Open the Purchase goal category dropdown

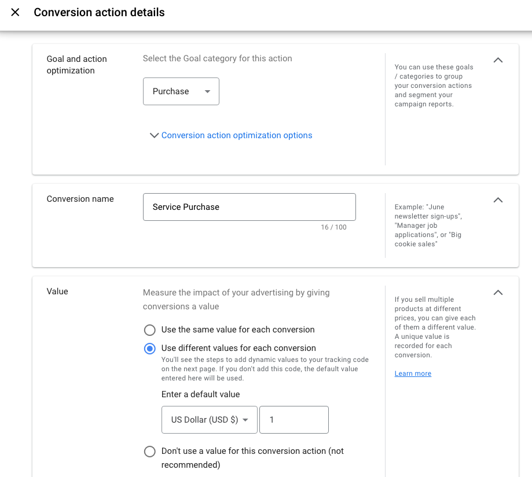tap(181, 91)
